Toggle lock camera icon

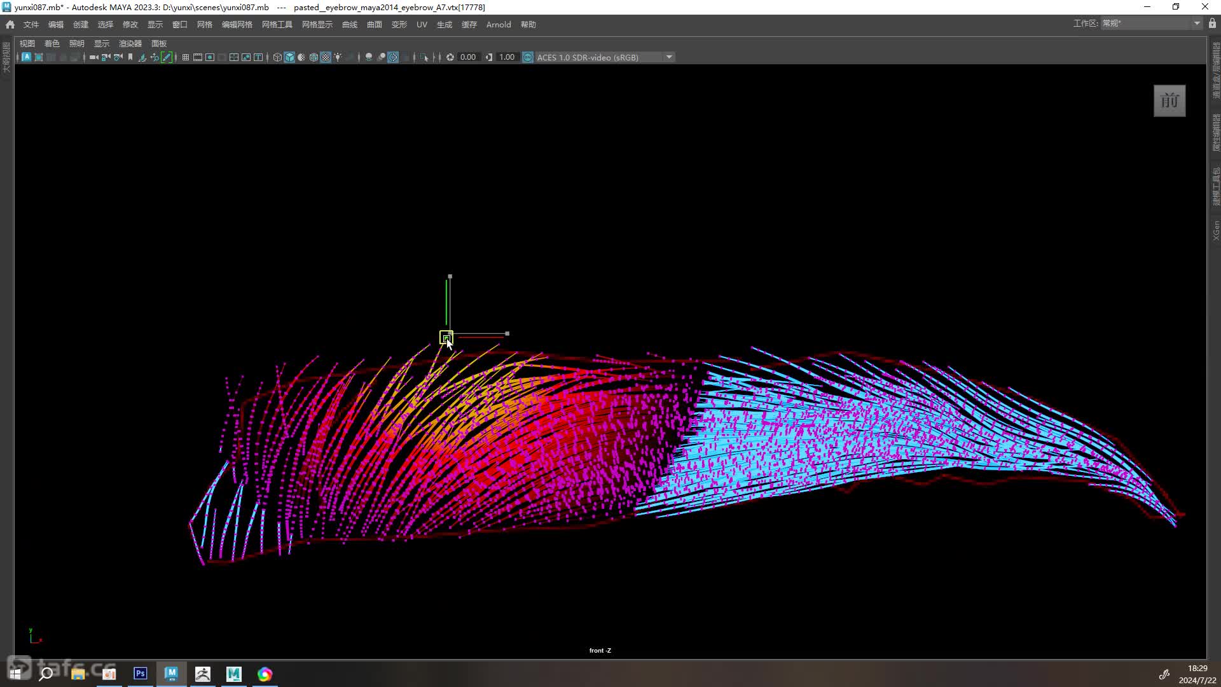(106, 57)
